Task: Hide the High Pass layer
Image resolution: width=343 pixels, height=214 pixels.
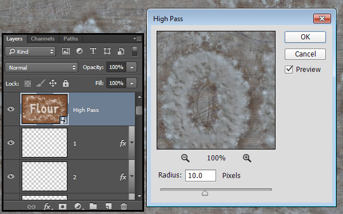Action: [x=11, y=109]
